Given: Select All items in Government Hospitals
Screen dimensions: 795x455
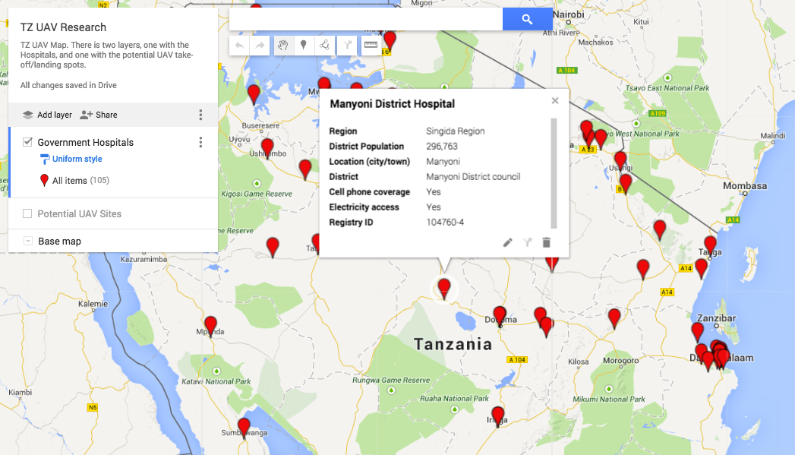Looking at the screenshot, I should 69,181.
